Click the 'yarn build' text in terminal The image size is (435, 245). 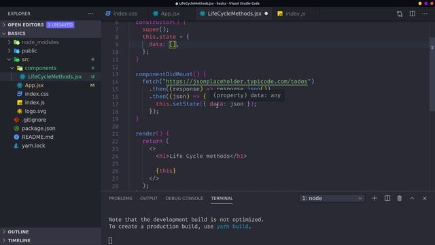coord(232,227)
